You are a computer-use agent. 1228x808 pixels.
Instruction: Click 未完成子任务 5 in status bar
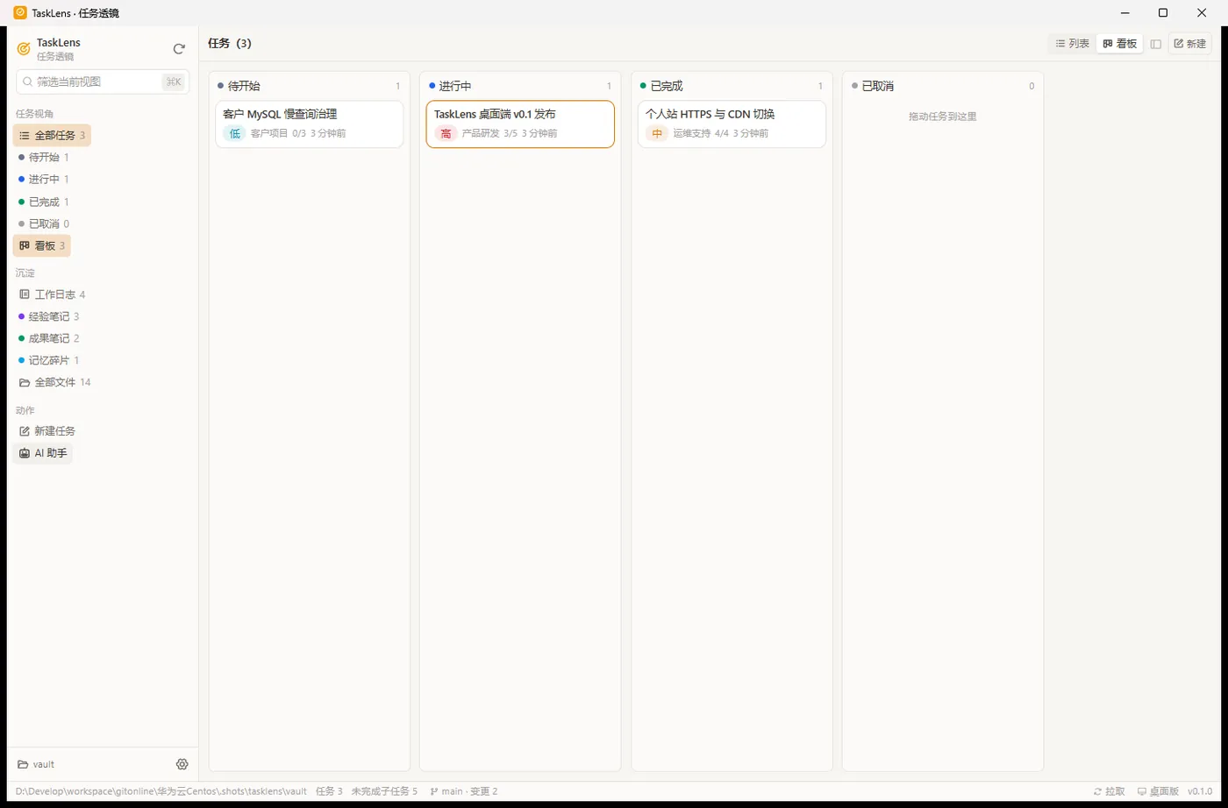[384, 791]
